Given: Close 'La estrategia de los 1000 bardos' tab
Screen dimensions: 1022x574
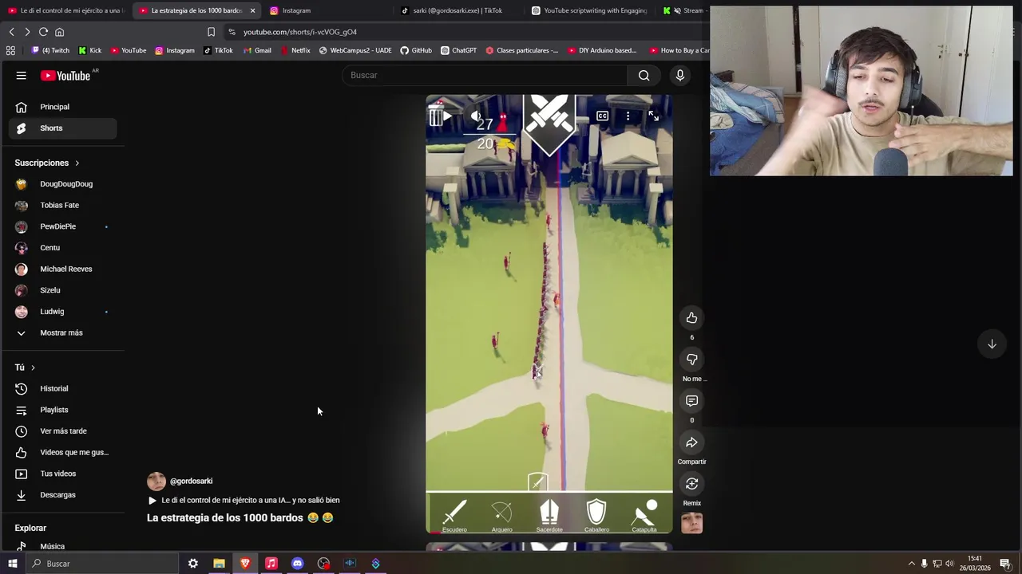Looking at the screenshot, I should 252,10.
